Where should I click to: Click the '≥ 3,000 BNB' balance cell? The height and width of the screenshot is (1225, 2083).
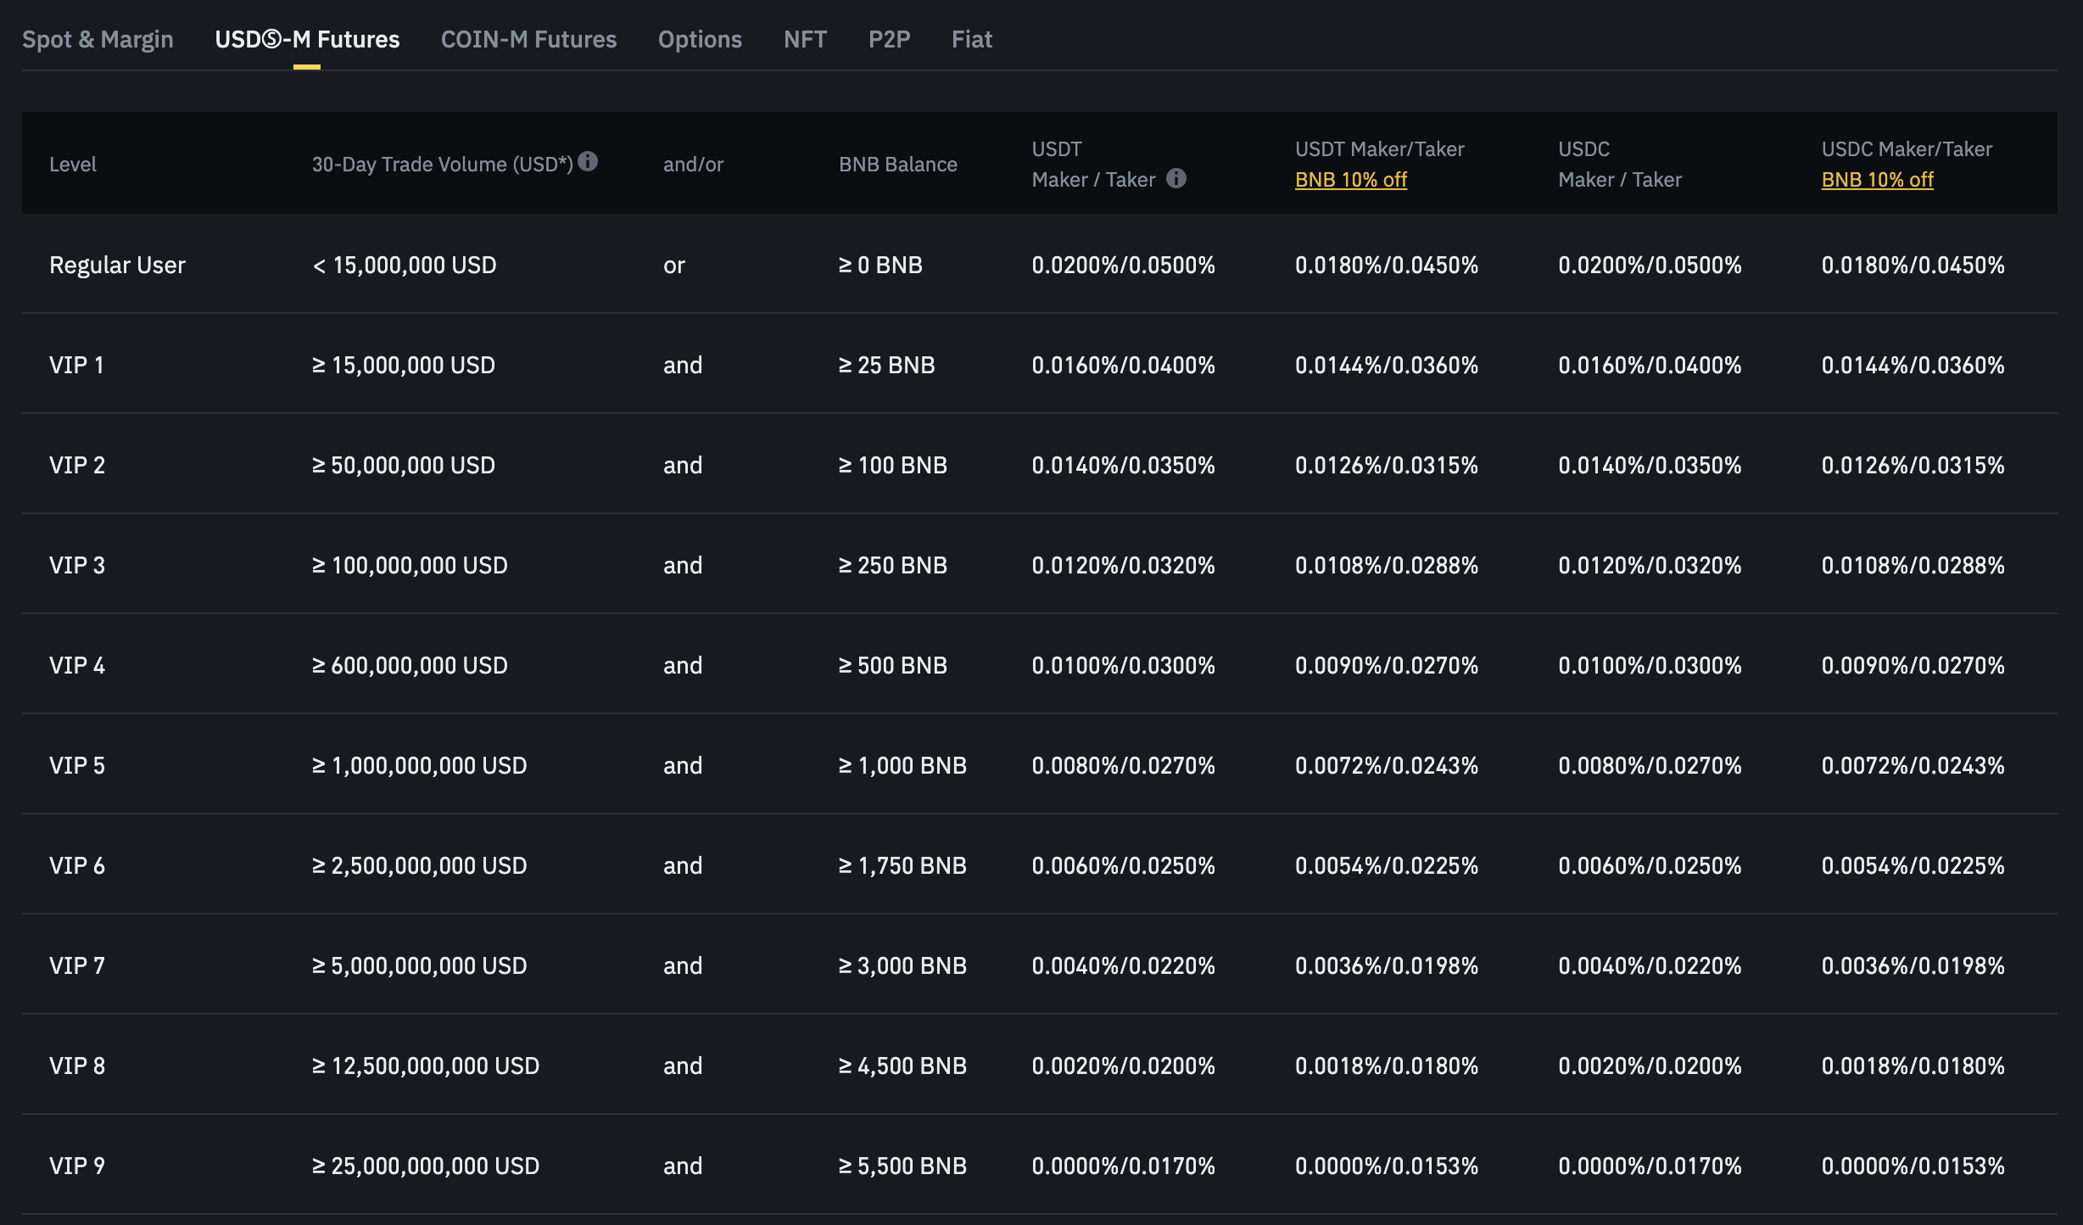tap(903, 965)
